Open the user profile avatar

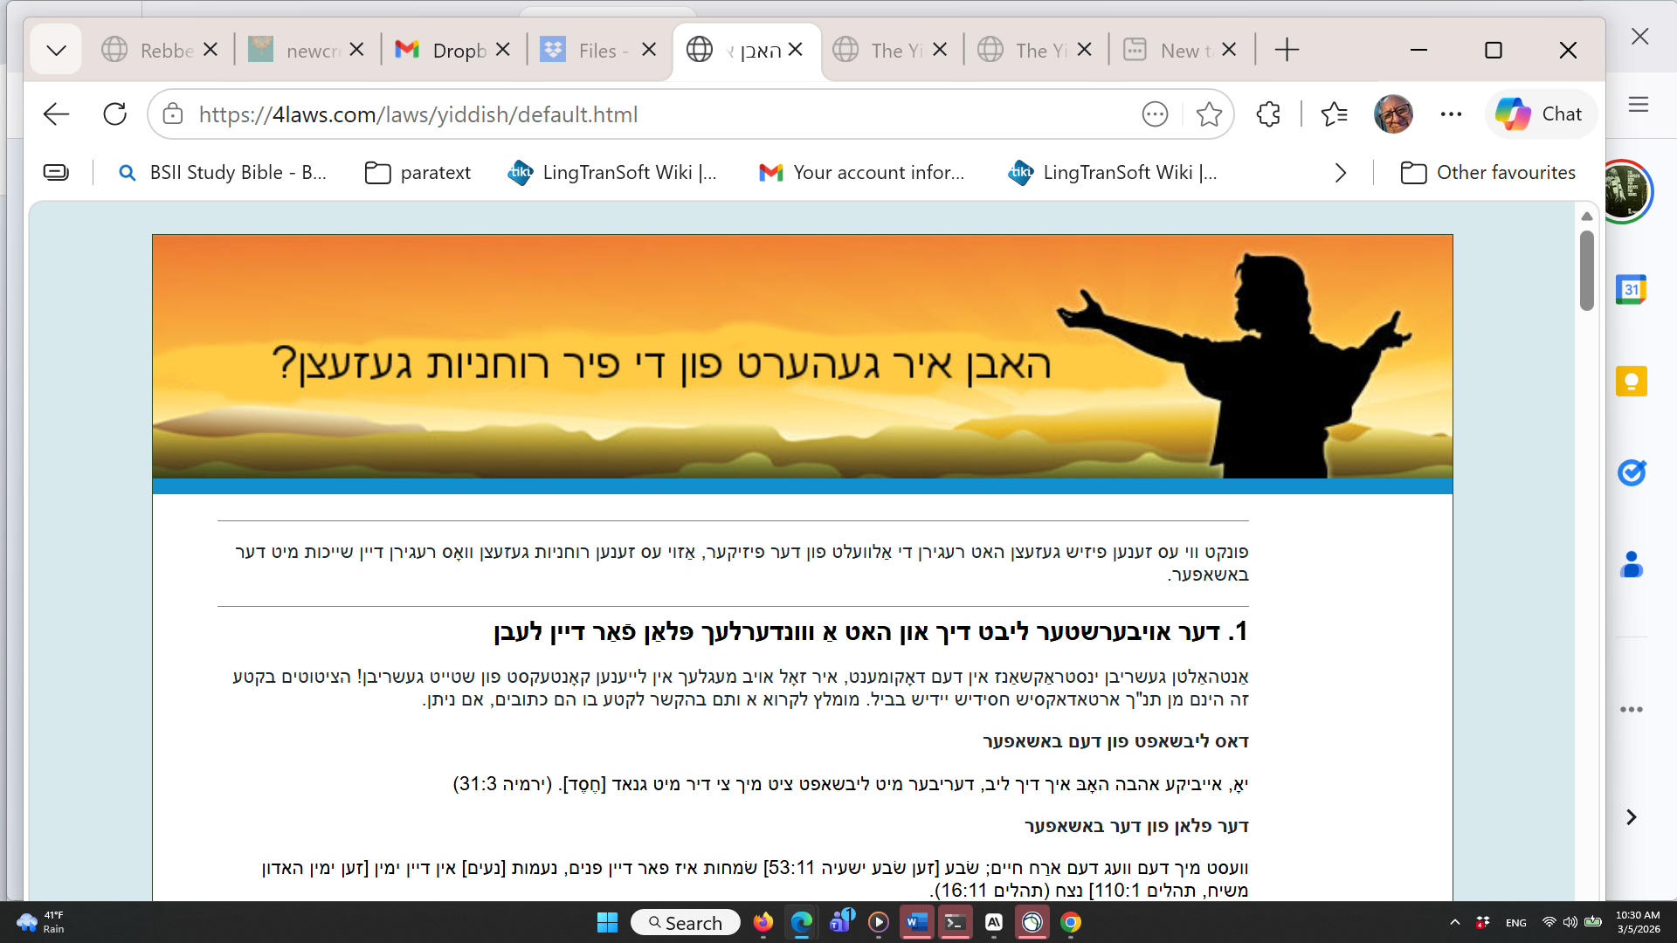[1393, 114]
